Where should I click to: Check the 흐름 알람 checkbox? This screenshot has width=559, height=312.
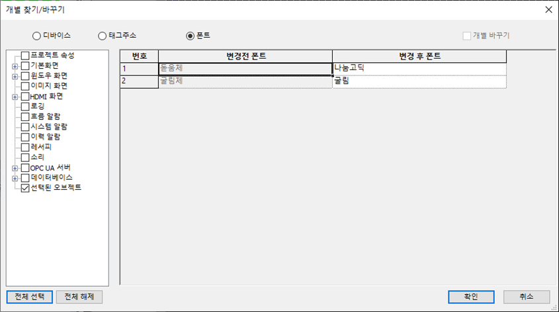coord(25,117)
